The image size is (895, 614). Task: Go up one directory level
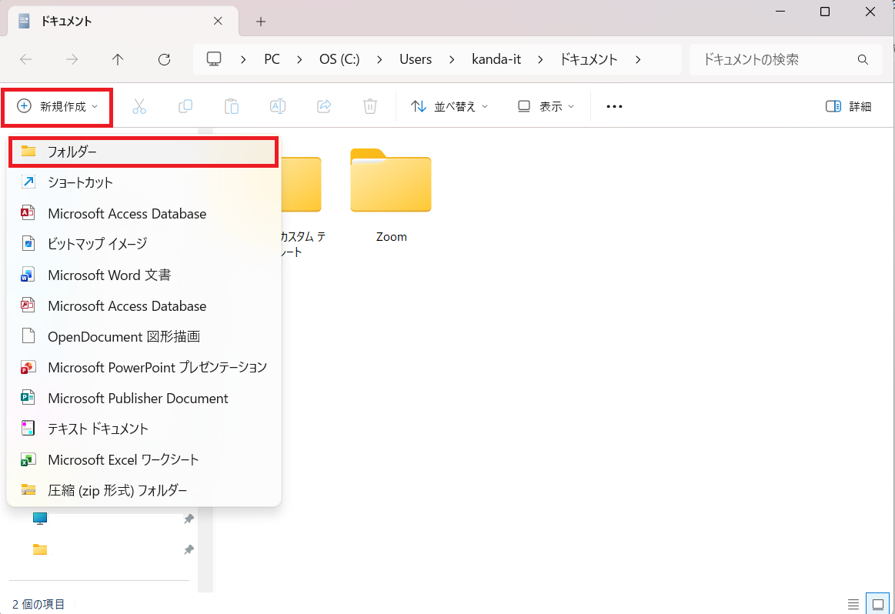pyautogui.click(x=118, y=59)
